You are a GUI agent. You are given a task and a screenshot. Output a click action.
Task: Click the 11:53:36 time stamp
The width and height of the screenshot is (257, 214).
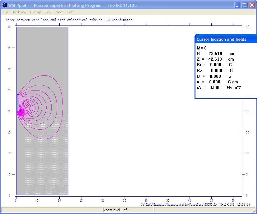(x=244, y=204)
